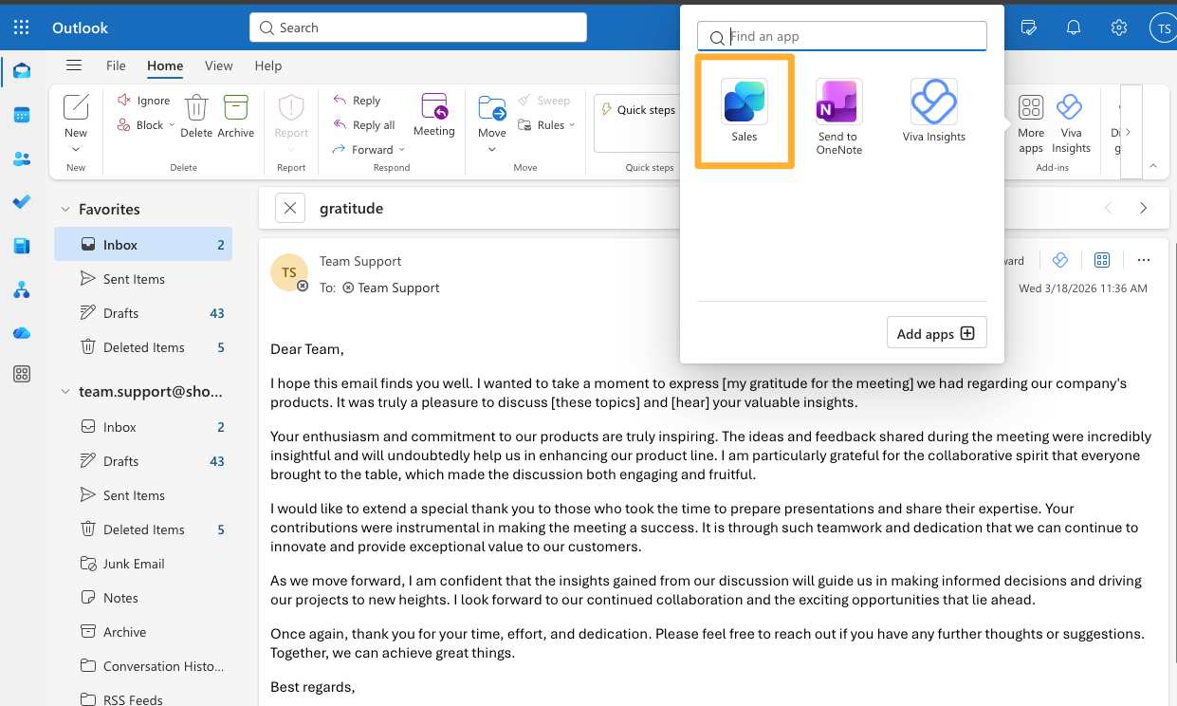Open the People app in the sidebar
This screenshot has width=1177, height=706.
tap(22, 159)
